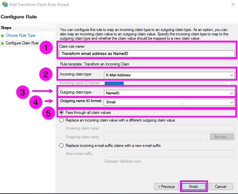
Task: Go back with the Previous button
Action: (x=166, y=187)
